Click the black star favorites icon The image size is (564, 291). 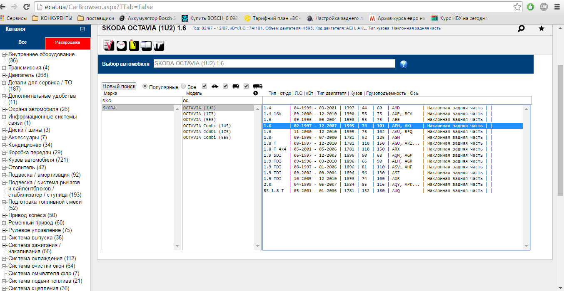[541, 29]
